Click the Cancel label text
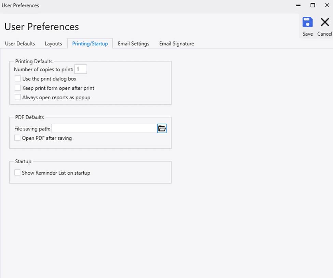333x278 pixels. tap(324, 34)
